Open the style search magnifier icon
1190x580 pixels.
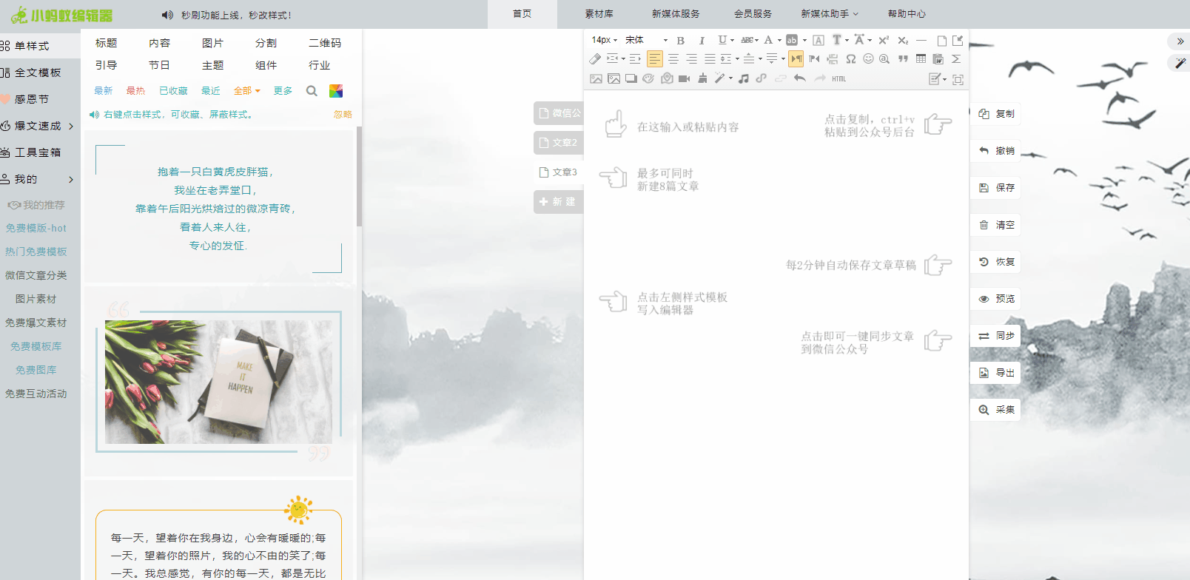point(312,91)
